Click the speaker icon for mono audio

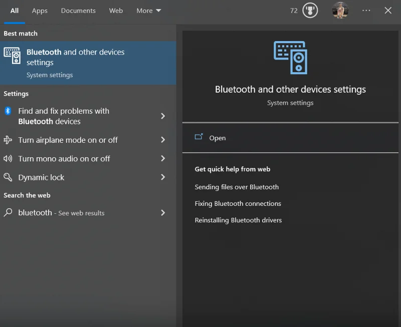coord(8,159)
